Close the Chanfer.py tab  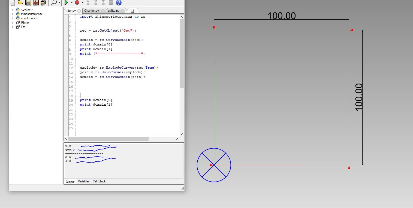point(103,11)
